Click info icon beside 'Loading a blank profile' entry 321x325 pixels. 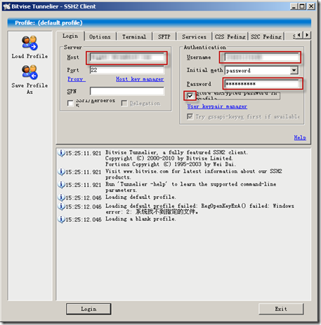[61, 219]
